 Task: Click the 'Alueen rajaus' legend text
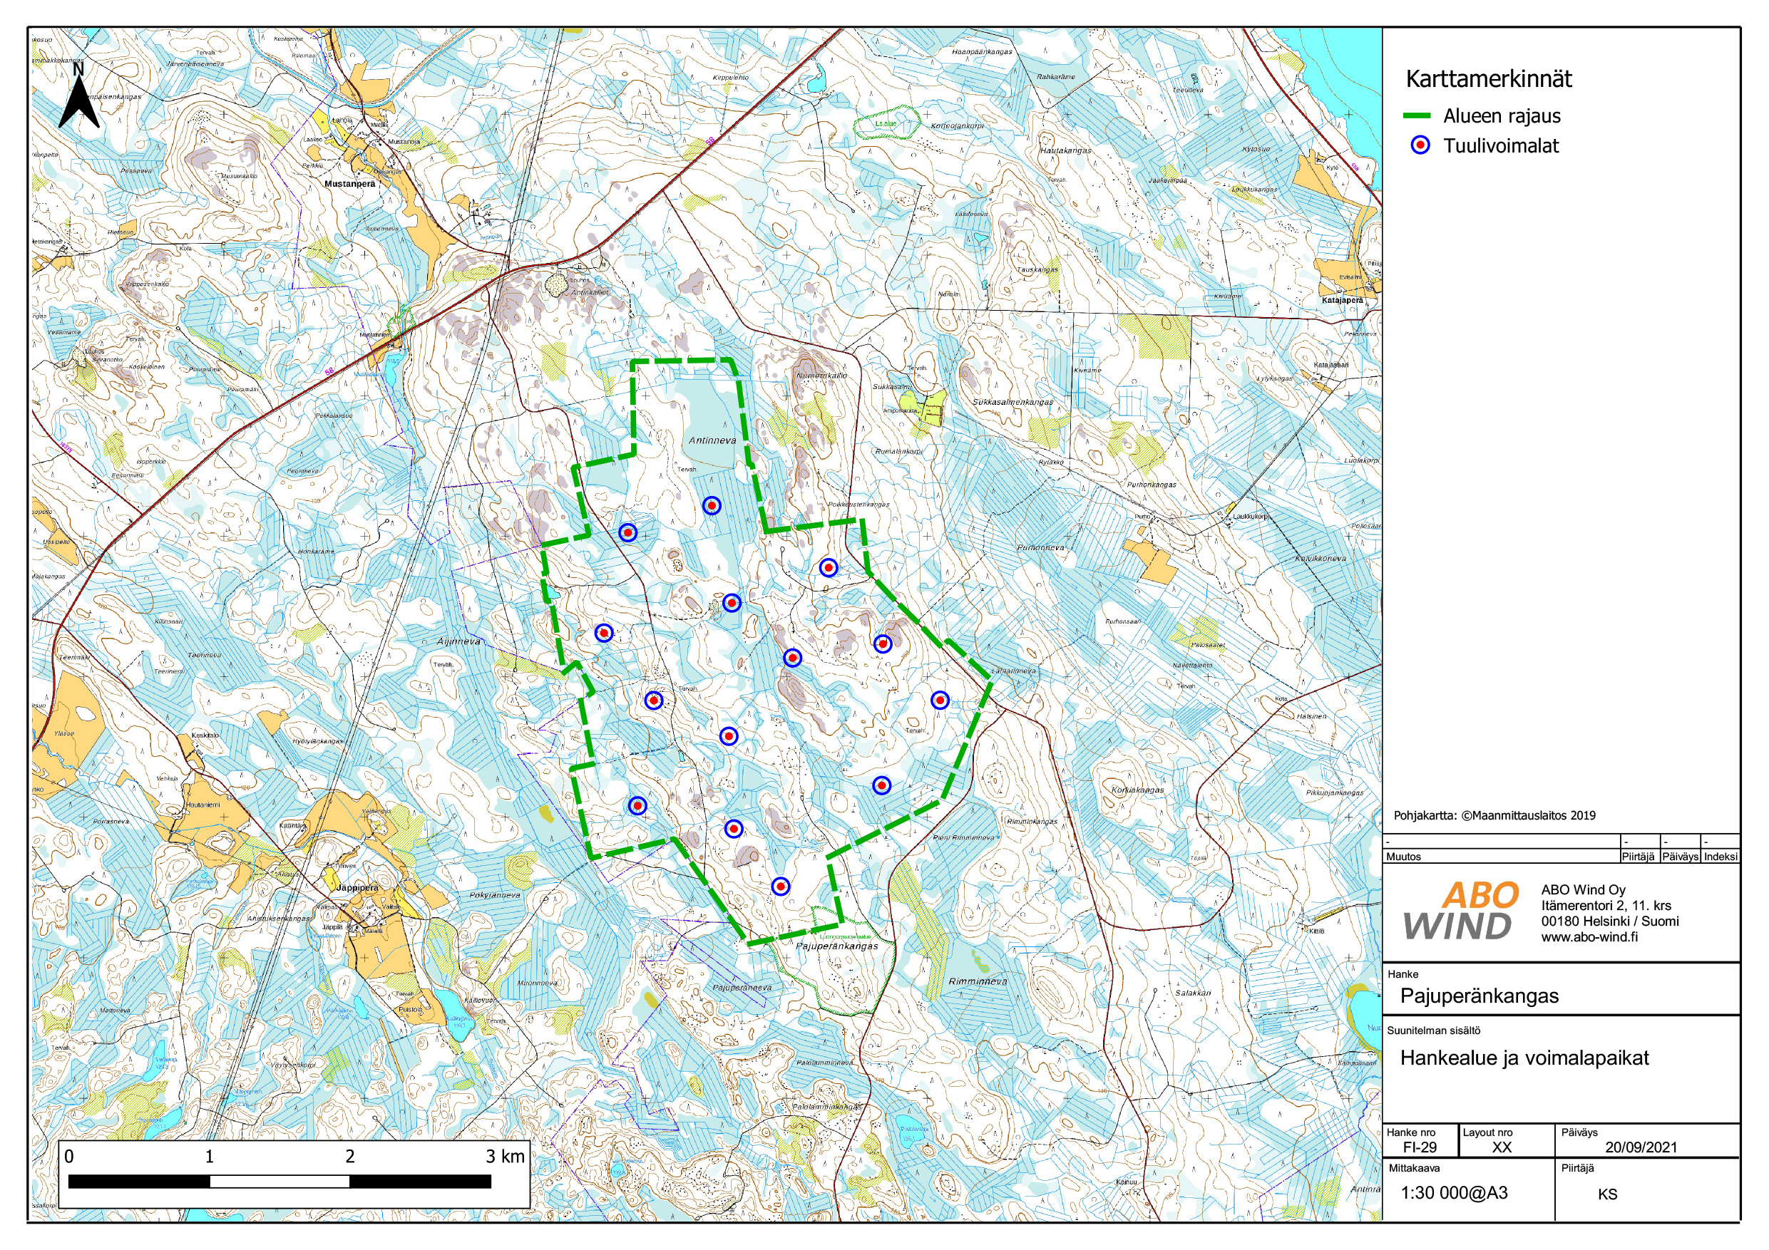click(x=1502, y=116)
